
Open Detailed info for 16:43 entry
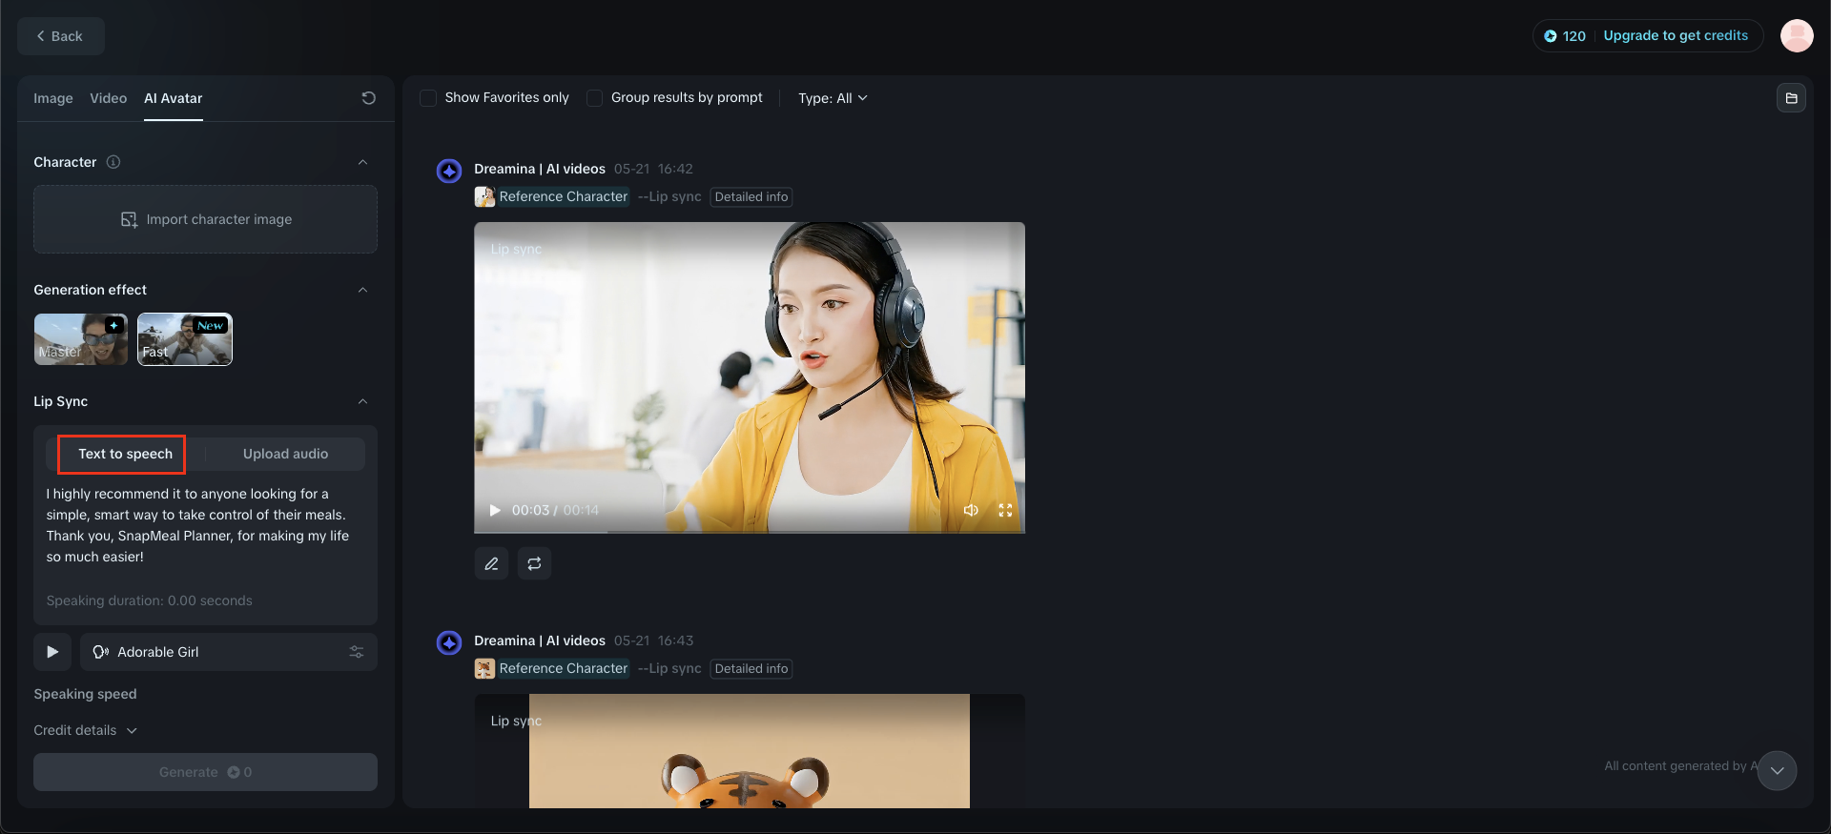click(x=751, y=669)
